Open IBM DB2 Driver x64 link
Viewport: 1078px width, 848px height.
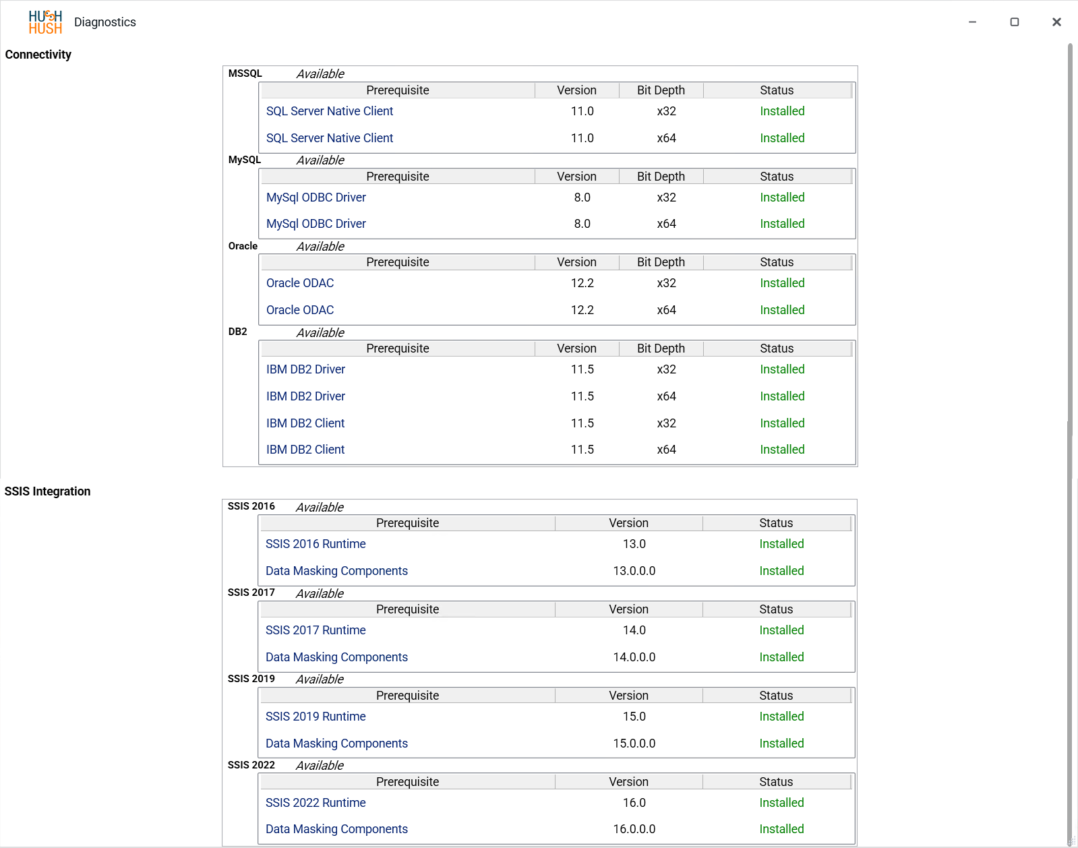click(305, 396)
